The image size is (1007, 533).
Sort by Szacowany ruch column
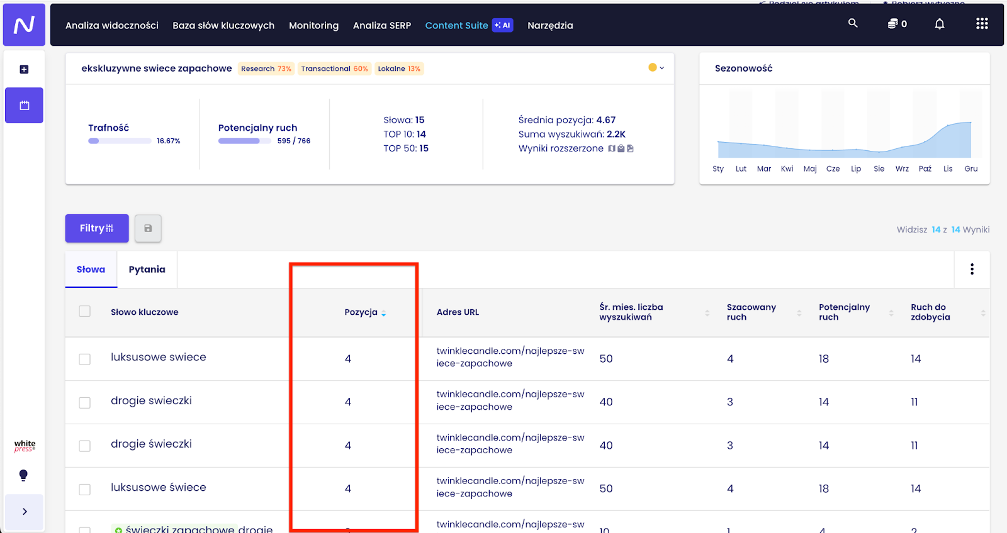pos(799,312)
